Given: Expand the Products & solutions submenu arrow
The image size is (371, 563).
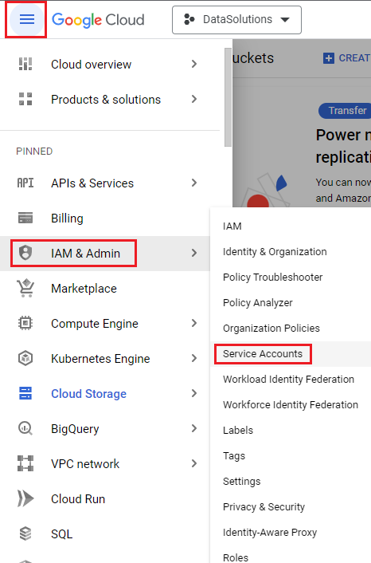Looking at the screenshot, I should click(194, 99).
